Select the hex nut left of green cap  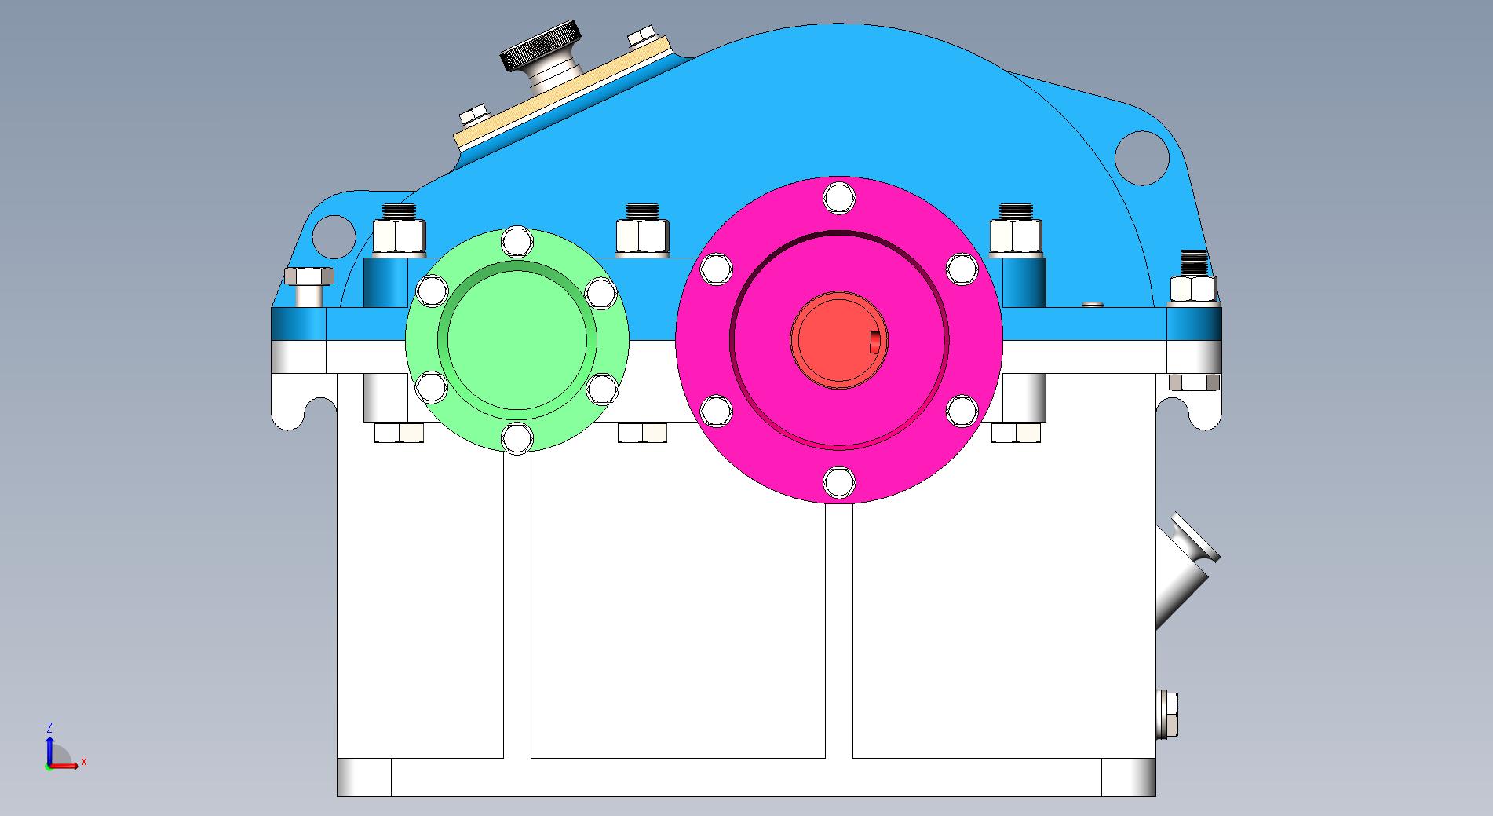399,236
